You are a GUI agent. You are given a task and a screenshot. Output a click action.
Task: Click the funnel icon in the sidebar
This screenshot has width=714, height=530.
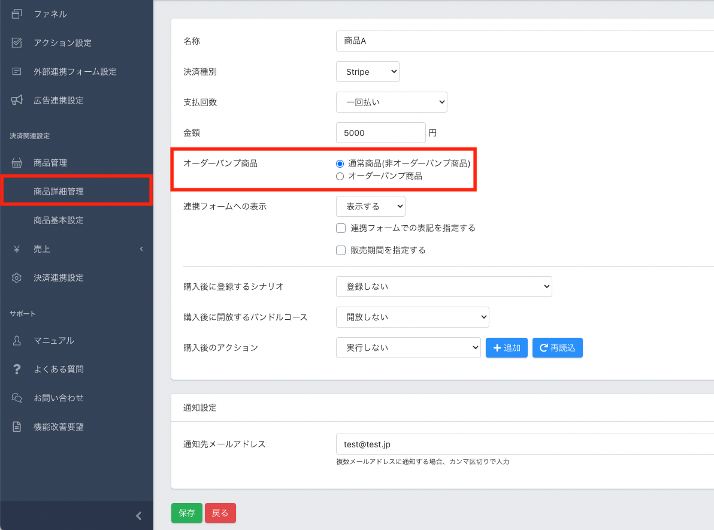17,14
